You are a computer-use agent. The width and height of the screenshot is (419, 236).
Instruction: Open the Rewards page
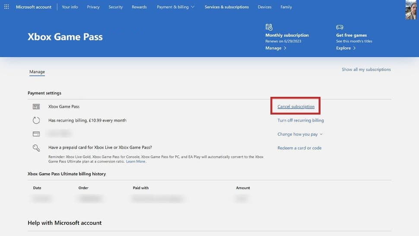coord(139,7)
